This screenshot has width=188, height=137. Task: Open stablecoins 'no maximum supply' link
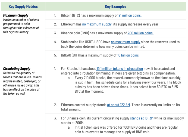(x=126, y=42)
